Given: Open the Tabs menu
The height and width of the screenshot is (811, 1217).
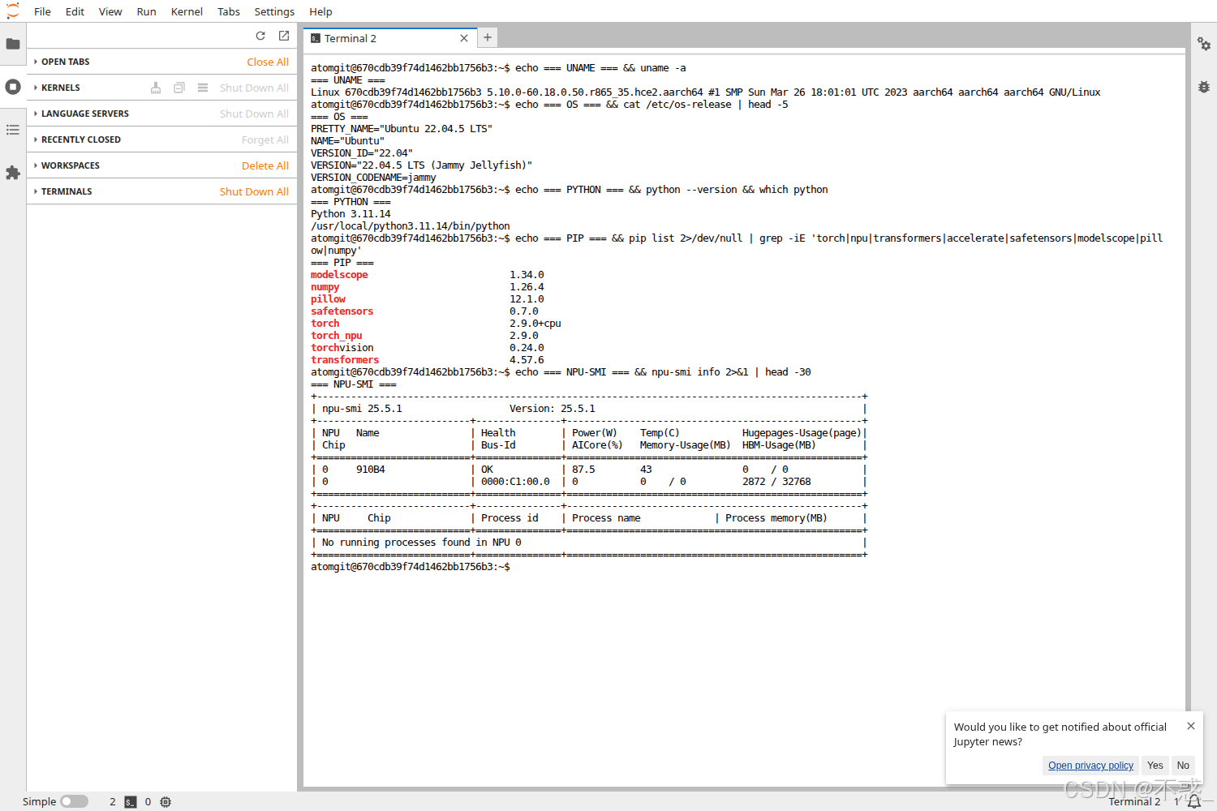Looking at the screenshot, I should click(229, 11).
